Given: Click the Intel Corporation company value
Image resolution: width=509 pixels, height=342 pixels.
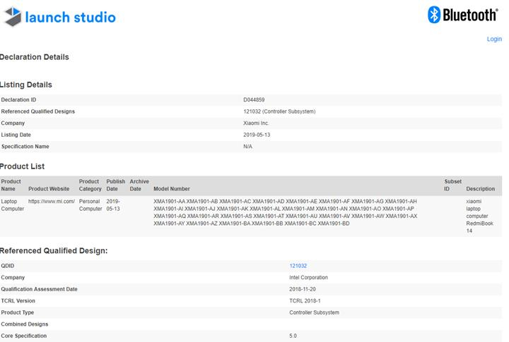Looking at the screenshot, I should coord(308,278).
